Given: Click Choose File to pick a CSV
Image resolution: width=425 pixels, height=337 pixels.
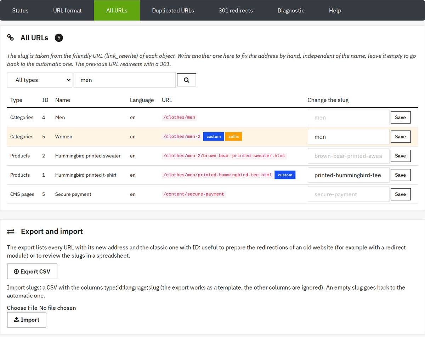Looking at the screenshot, I should tap(22, 308).
